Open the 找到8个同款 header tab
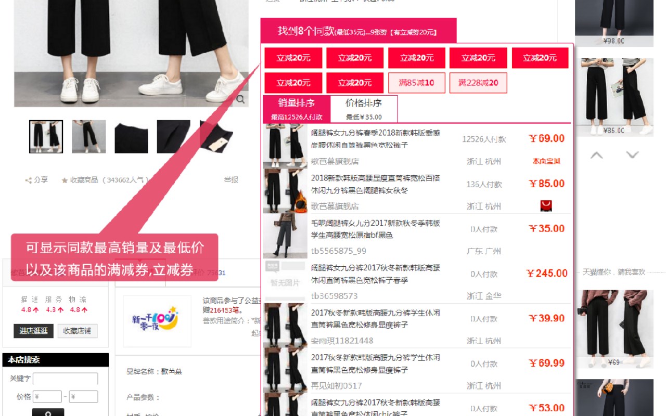The height and width of the screenshot is (416, 666). [x=358, y=31]
